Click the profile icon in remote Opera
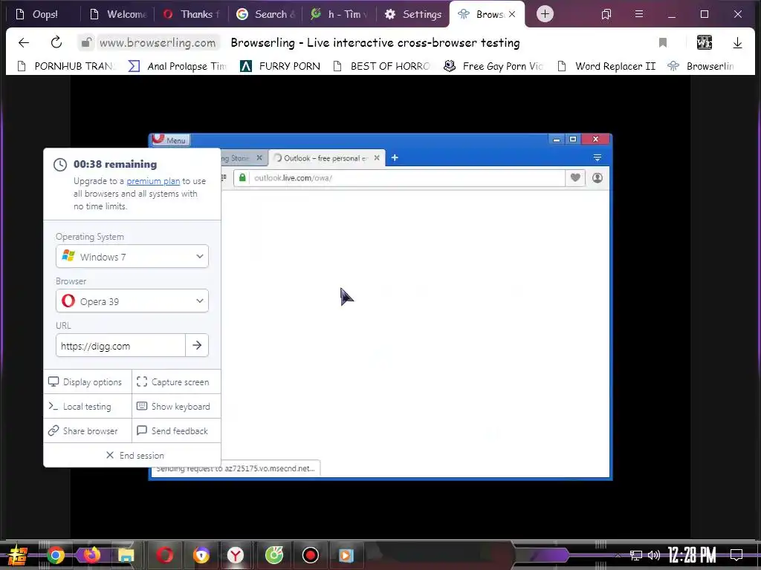The width and height of the screenshot is (761, 570). (598, 178)
